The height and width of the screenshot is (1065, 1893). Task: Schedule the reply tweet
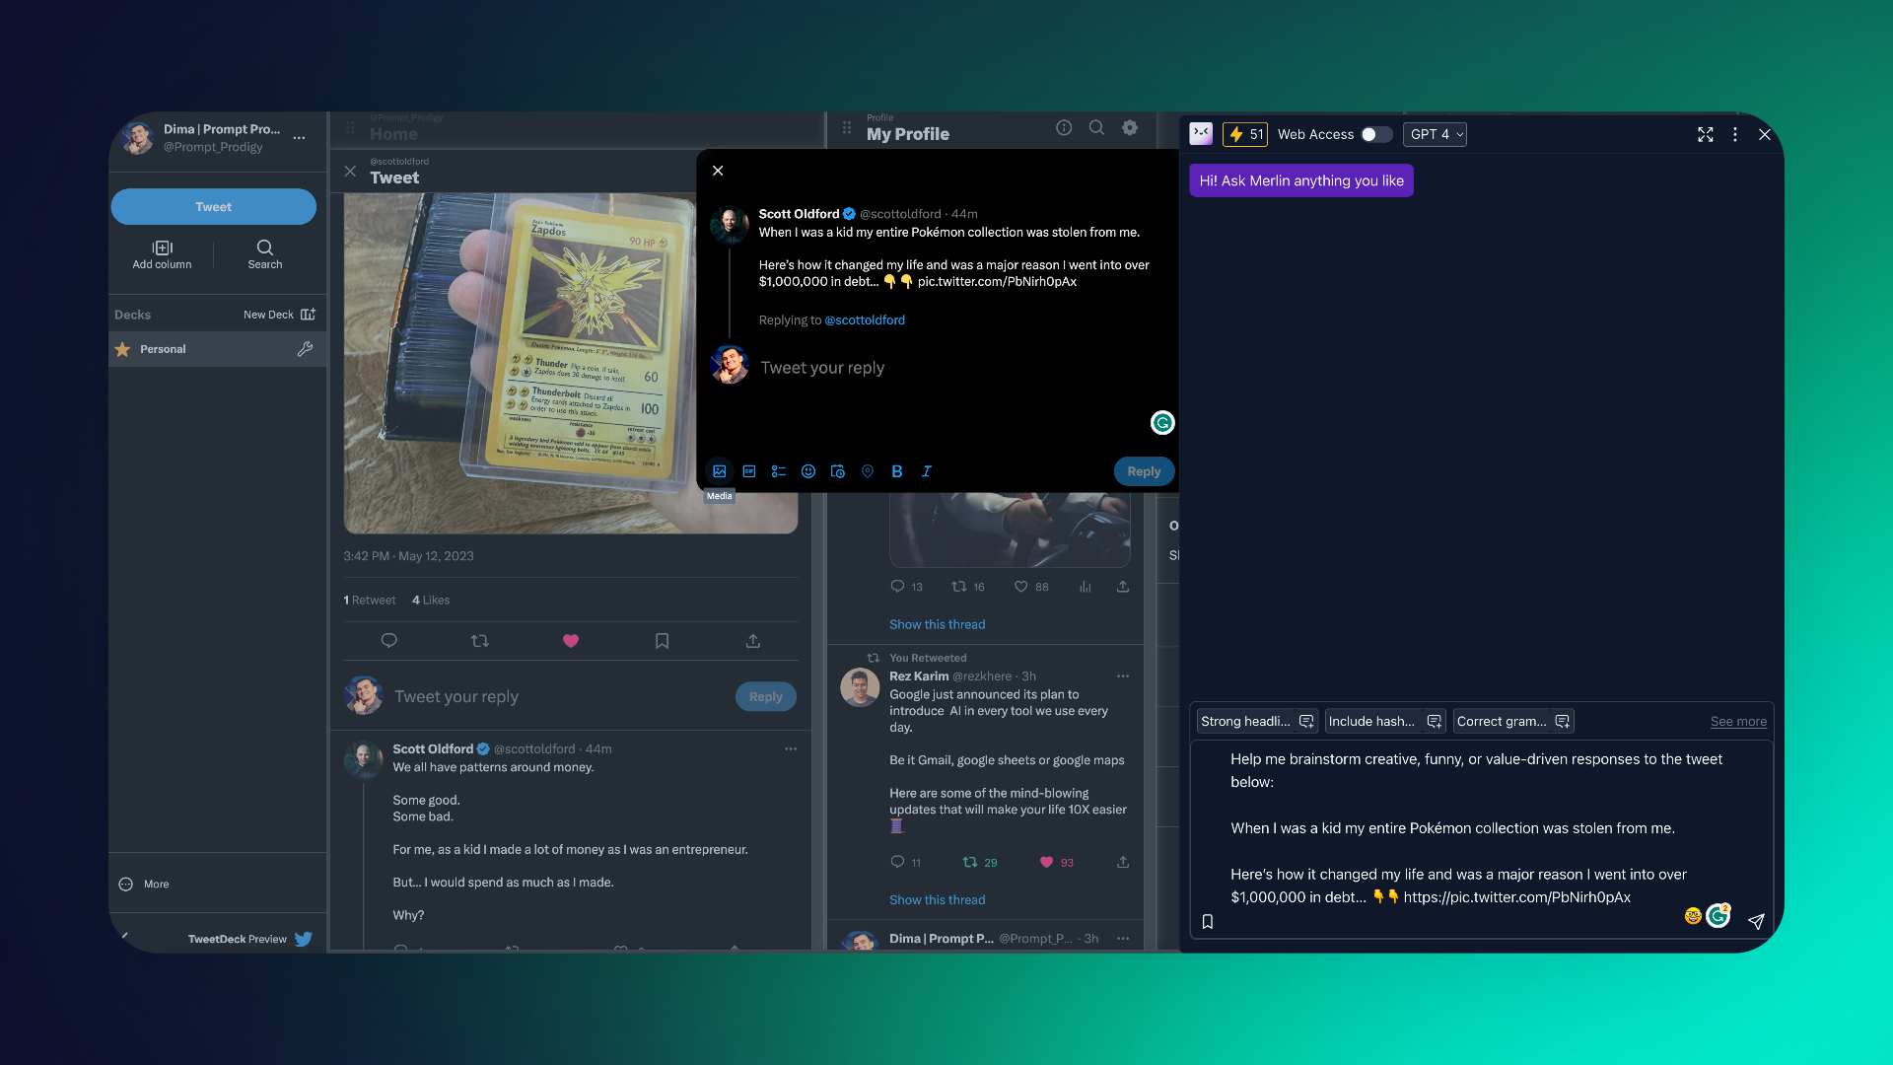(x=838, y=471)
